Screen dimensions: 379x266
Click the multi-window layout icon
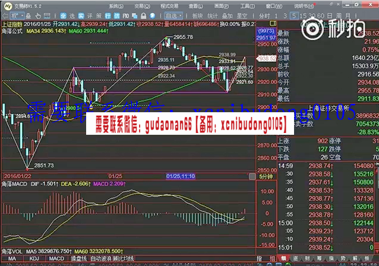[x=135, y=16]
